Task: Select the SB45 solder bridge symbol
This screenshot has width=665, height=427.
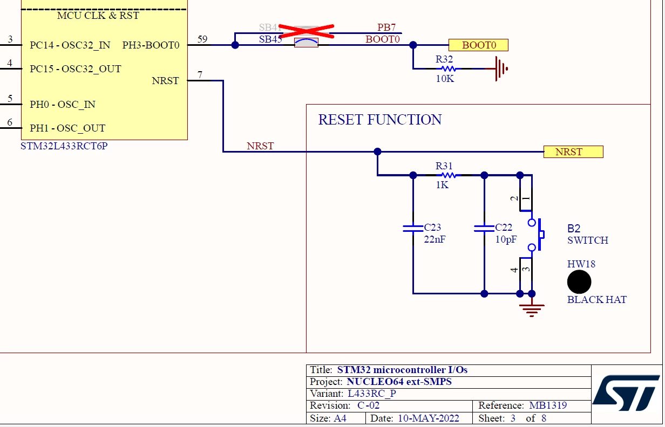Action: 306,42
